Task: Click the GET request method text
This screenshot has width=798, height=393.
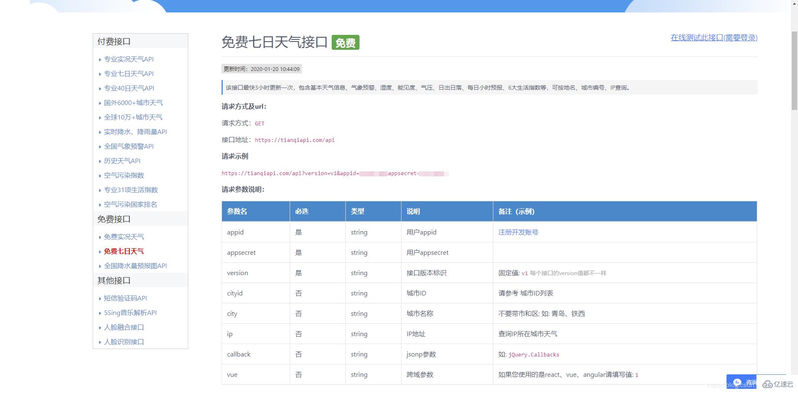Action: coord(259,123)
